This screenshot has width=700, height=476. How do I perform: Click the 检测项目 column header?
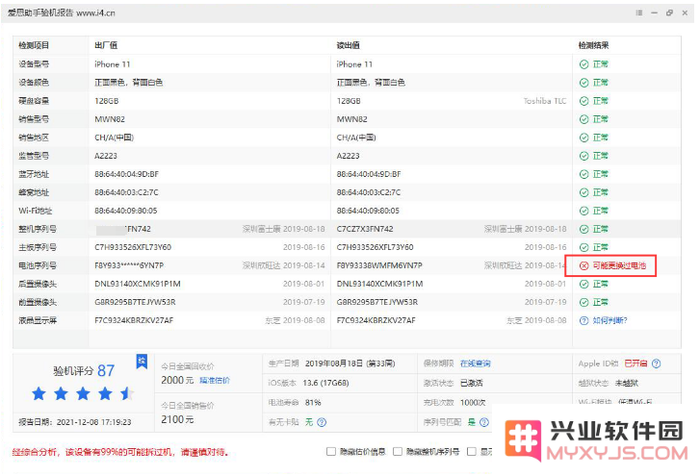click(34, 45)
